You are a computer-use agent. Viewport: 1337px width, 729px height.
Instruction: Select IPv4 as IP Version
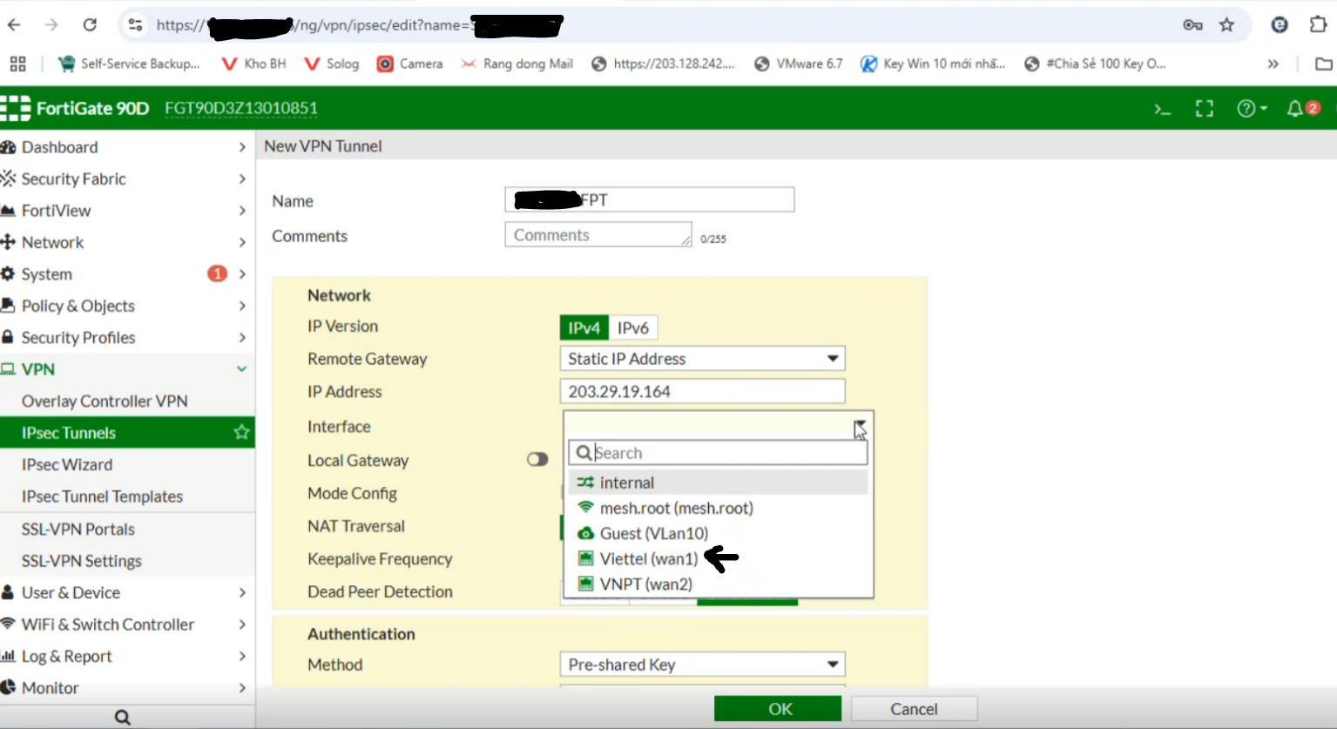pyautogui.click(x=584, y=327)
